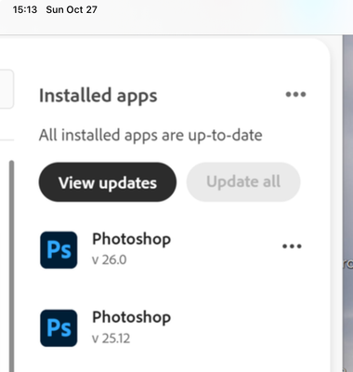
Task: Click the Sun Oct 27 date
Action: [x=72, y=9]
